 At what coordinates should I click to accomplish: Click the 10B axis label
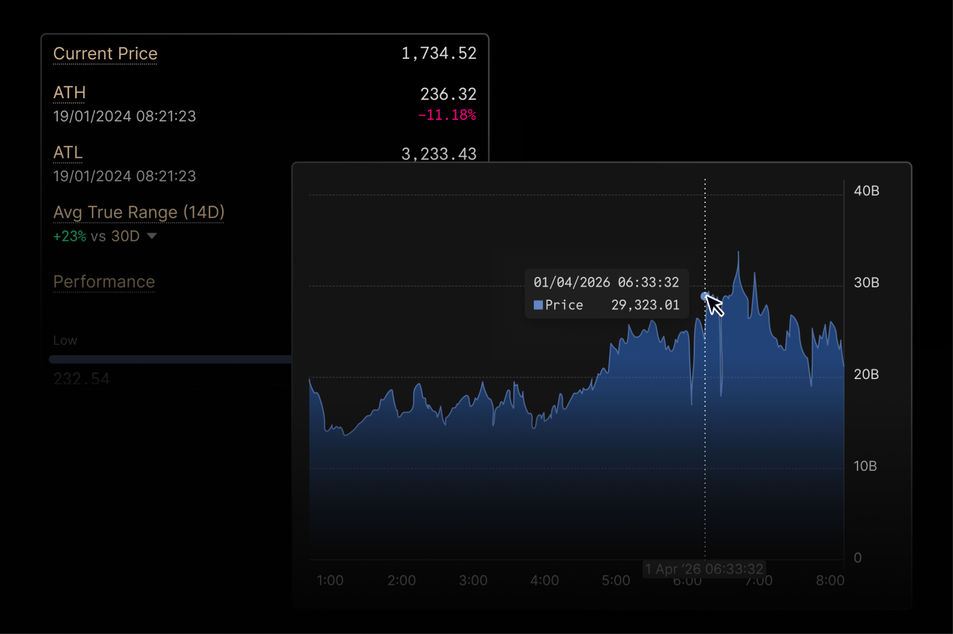point(865,466)
